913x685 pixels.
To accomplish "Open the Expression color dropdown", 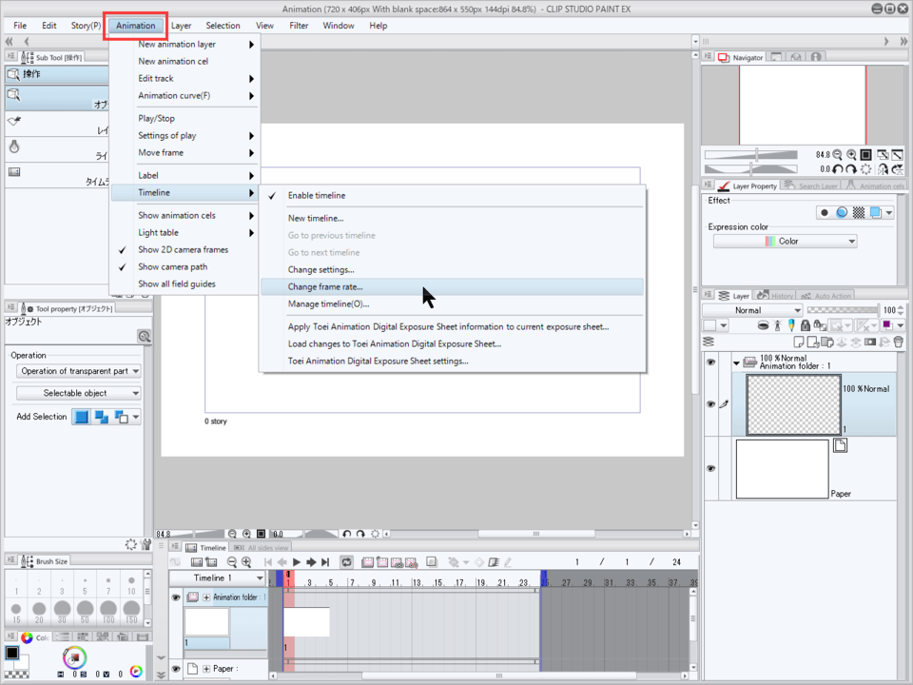I will [785, 242].
